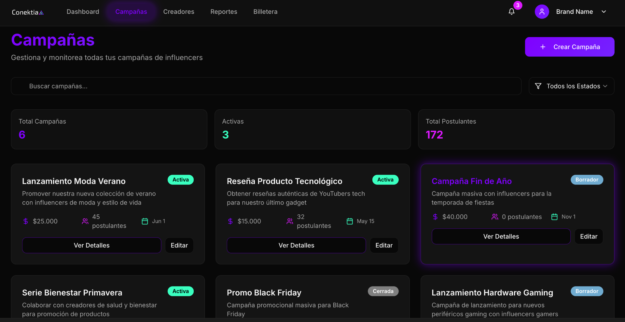Click the calendar icon showing Nov 1
625x322 pixels.
coord(554,217)
